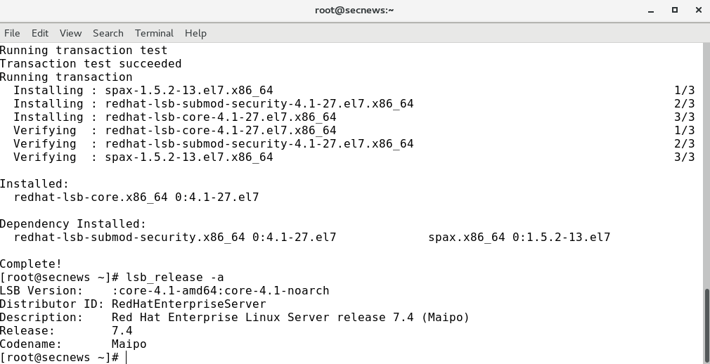This screenshot has width=710, height=364.
Task: Click the 'Transaction test succeeded' line
Action: click(91, 63)
